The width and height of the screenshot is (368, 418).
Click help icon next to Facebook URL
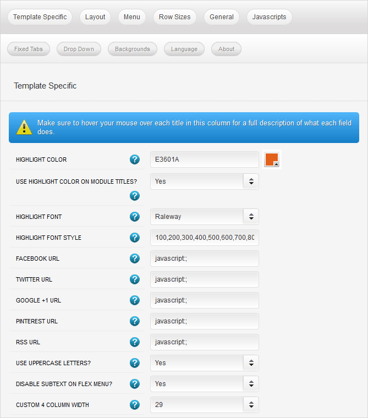point(135,258)
